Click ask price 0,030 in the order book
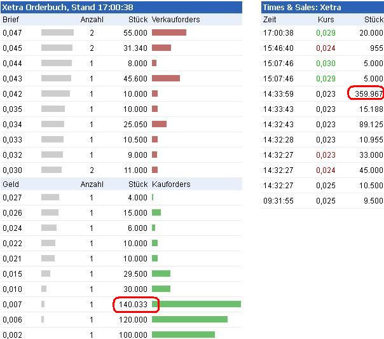Image resolution: width=384 pixels, height=339 pixels. (12, 170)
